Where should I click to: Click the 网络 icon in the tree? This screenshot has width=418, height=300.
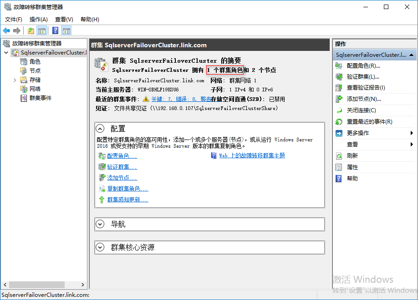point(24,89)
